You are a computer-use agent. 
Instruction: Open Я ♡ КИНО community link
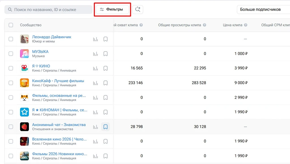coord(41,66)
